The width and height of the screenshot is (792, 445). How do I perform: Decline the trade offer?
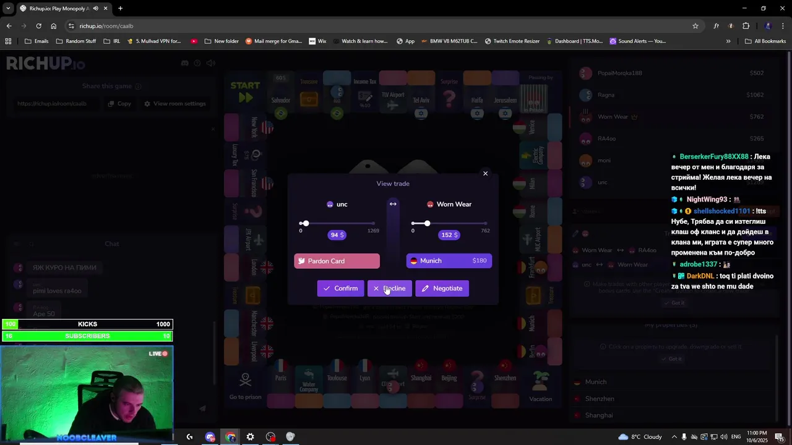click(x=389, y=288)
